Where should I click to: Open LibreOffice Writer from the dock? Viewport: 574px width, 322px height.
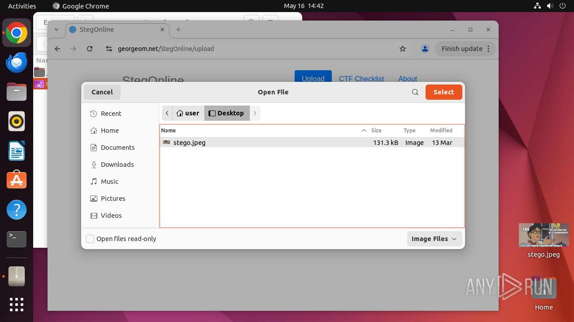tap(17, 151)
